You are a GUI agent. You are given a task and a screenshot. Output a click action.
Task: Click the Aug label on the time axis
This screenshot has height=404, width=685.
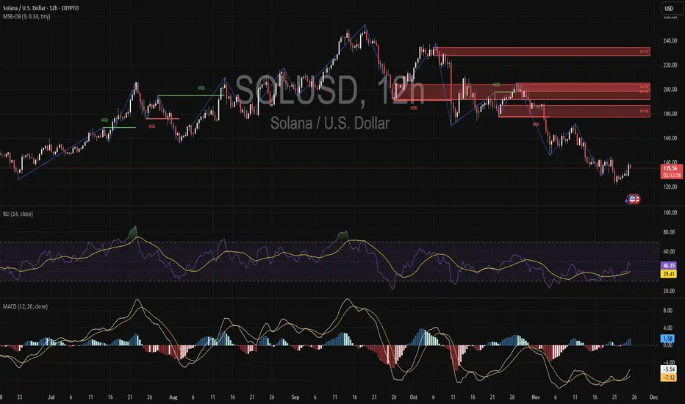click(x=173, y=397)
